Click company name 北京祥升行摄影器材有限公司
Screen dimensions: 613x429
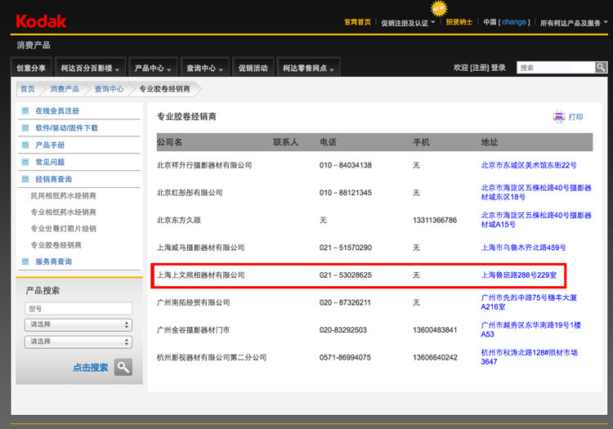[204, 165]
